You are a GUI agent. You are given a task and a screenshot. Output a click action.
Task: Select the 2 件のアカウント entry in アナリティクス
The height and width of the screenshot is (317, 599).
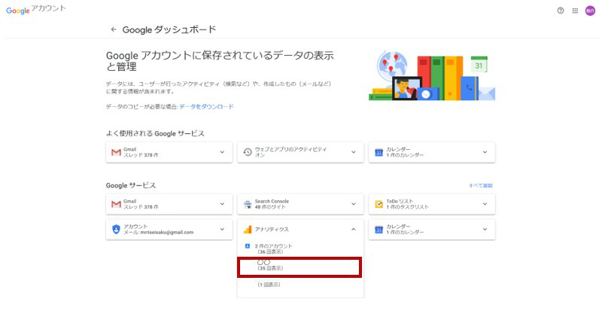(x=273, y=247)
